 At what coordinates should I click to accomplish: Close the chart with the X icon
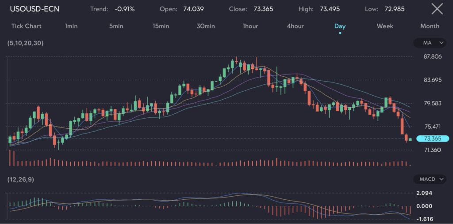coord(437,9)
